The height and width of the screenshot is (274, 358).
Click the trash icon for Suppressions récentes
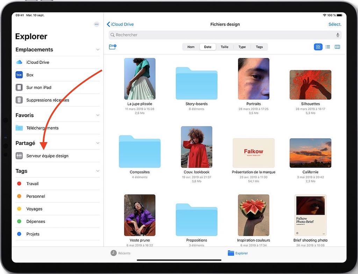[19, 100]
